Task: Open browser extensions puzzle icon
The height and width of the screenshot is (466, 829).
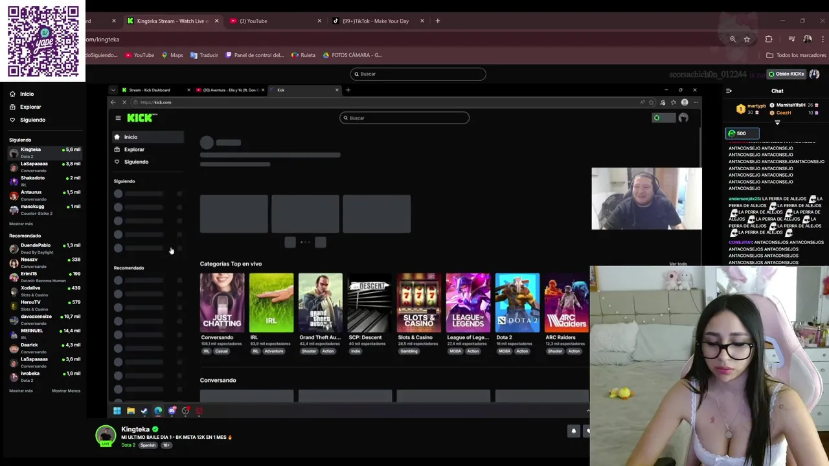Action: 769,39
